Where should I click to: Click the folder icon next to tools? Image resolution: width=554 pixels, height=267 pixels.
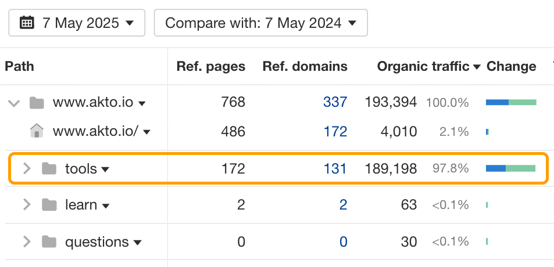click(x=49, y=169)
